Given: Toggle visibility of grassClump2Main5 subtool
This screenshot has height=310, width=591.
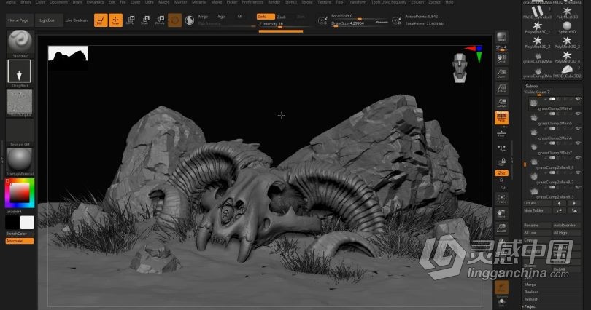Looking at the screenshot, I should pos(578,114).
